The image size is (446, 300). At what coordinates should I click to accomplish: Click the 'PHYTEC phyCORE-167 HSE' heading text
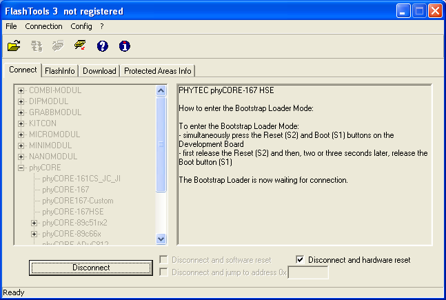[x=226, y=90]
